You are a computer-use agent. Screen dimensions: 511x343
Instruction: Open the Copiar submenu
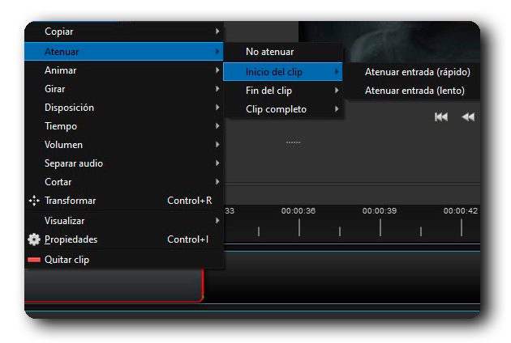[x=124, y=32]
